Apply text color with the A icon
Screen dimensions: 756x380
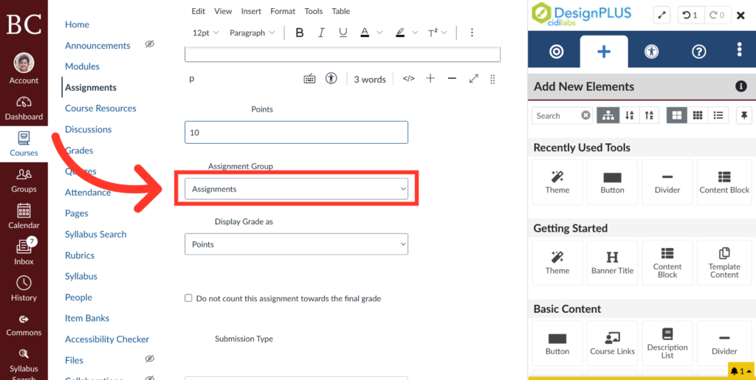pos(365,32)
